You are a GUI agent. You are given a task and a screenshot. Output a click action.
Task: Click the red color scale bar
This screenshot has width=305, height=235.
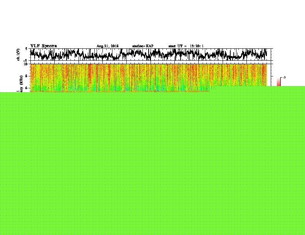(279, 82)
